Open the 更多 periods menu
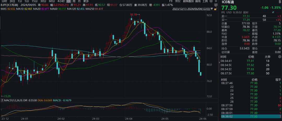The height and width of the screenshot is (121, 282). (86, 1)
